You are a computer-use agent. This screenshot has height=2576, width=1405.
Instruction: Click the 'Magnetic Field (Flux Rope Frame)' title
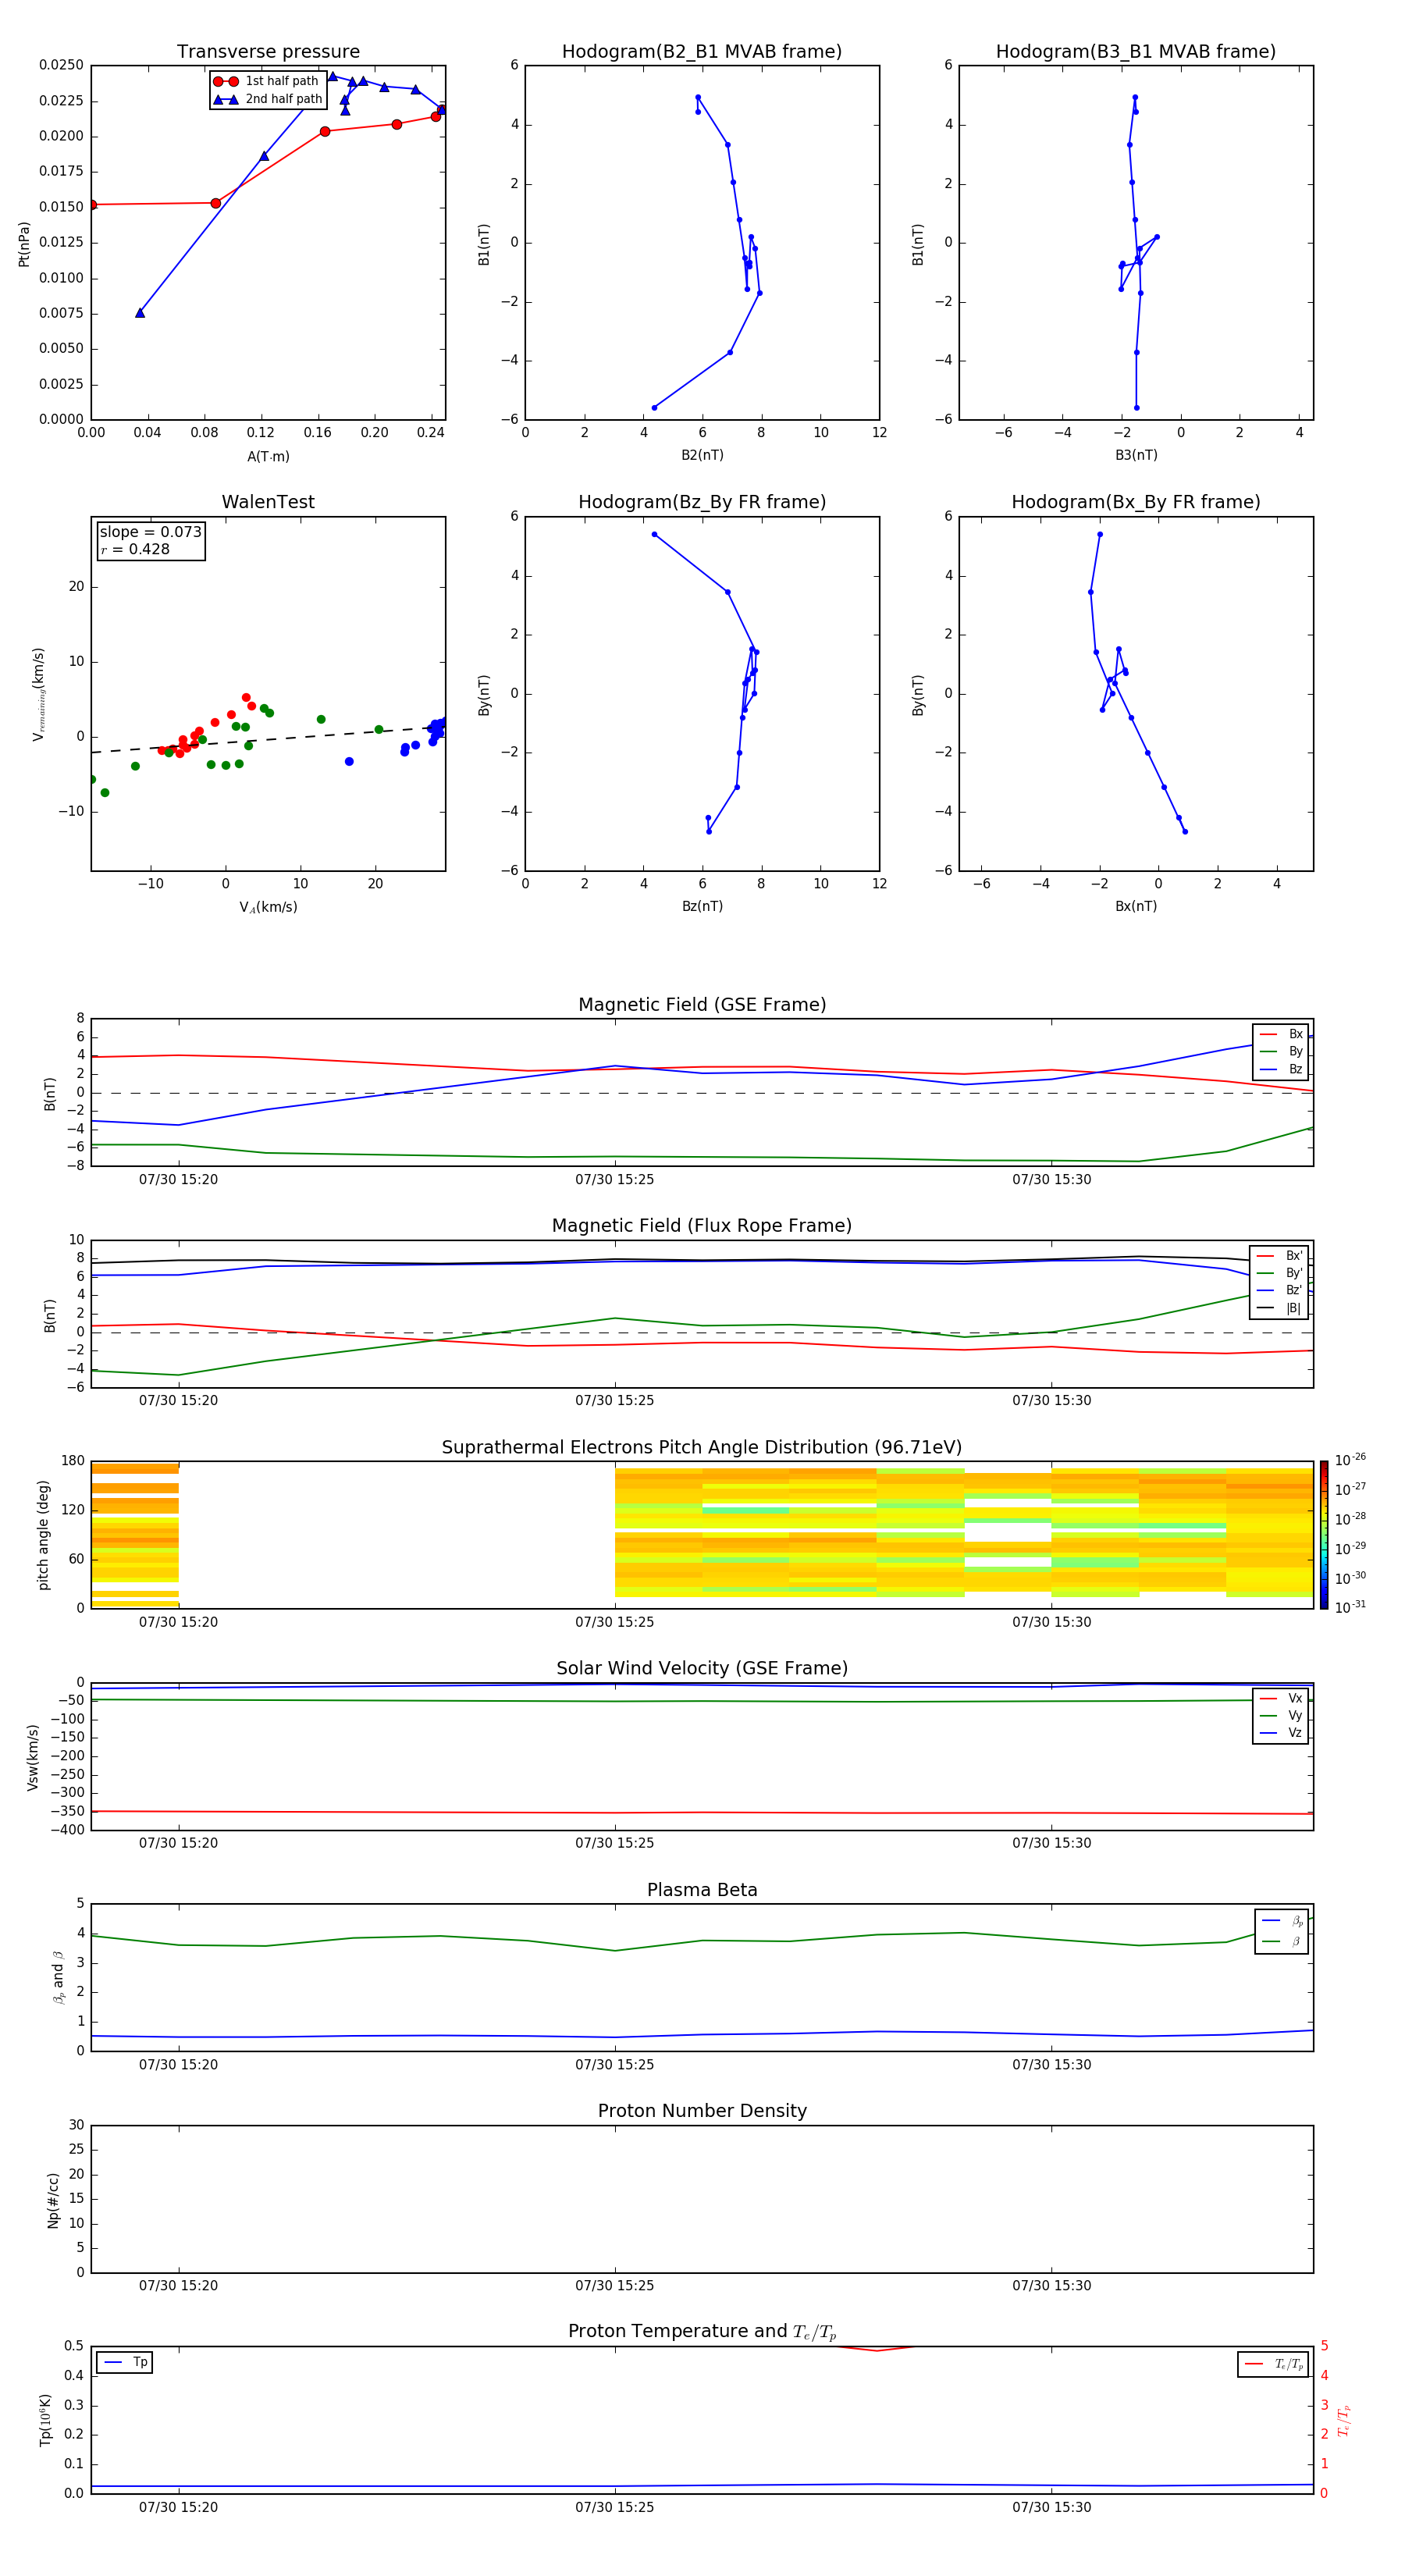coord(702,1226)
